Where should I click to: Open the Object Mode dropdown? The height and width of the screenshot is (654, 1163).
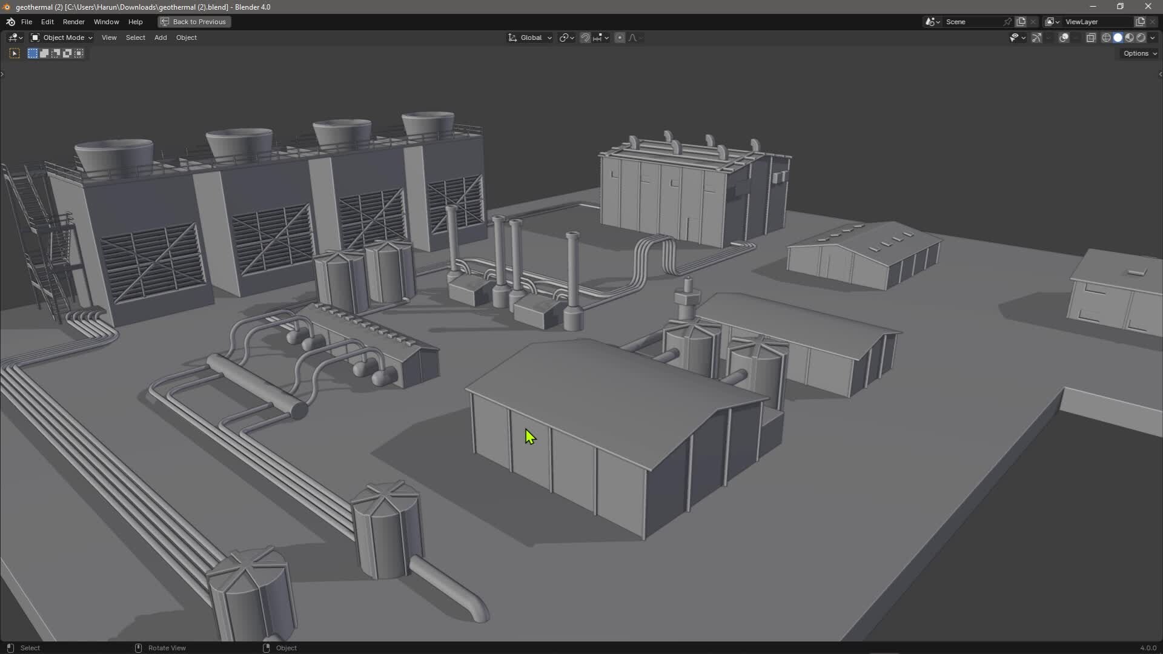[x=61, y=38]
